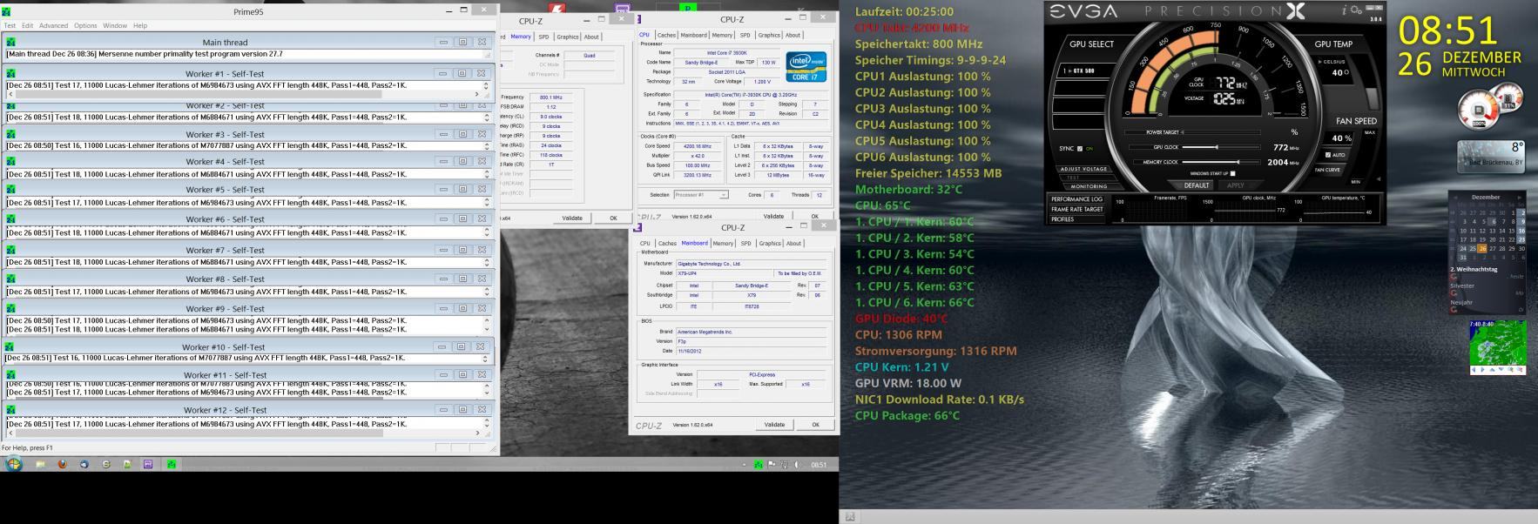
Task: Click Validate in the memory CPU-Z window
Action: [572, 218]
